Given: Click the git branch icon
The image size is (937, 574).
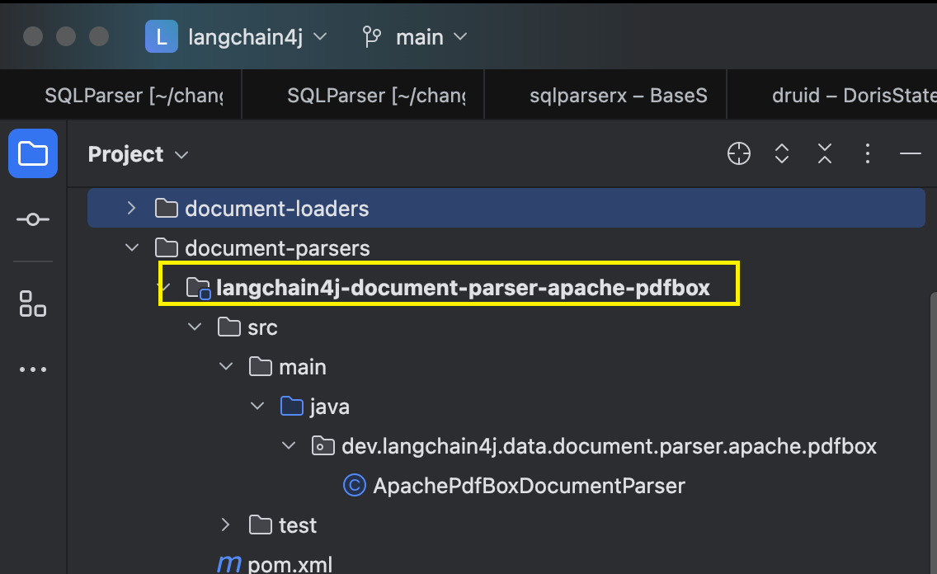Looking at the screenshot, I should coord(371,36).
